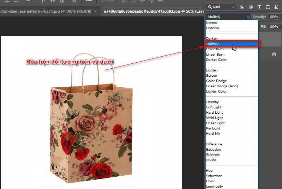Viewport: 282px width, 189px height.
Task: Choose Luminosity blend mode
Action: coord(232,187)
